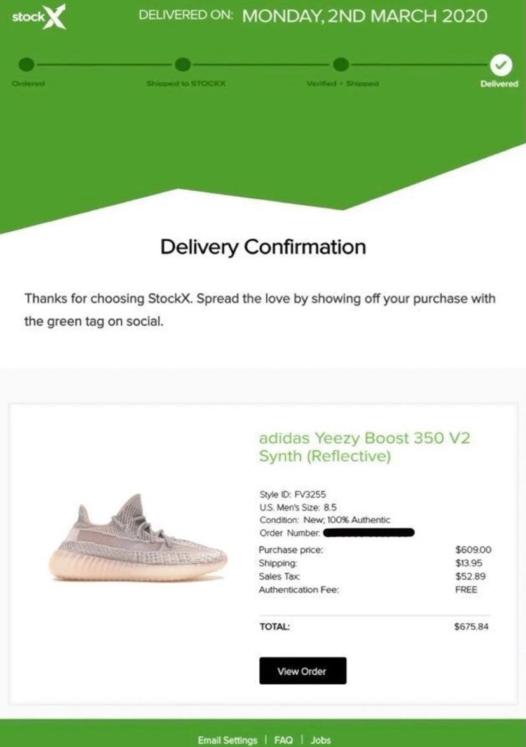Click the Delivered status label

click(499, 84)
